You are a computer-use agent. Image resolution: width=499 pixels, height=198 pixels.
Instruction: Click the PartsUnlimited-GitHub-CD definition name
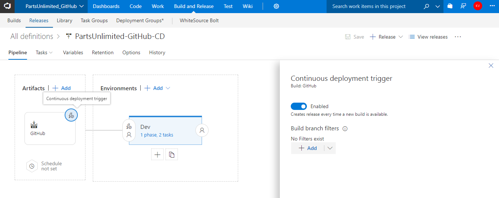click(120, 36)
